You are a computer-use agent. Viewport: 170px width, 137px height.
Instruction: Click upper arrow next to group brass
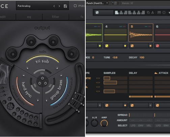pos(61,76)
